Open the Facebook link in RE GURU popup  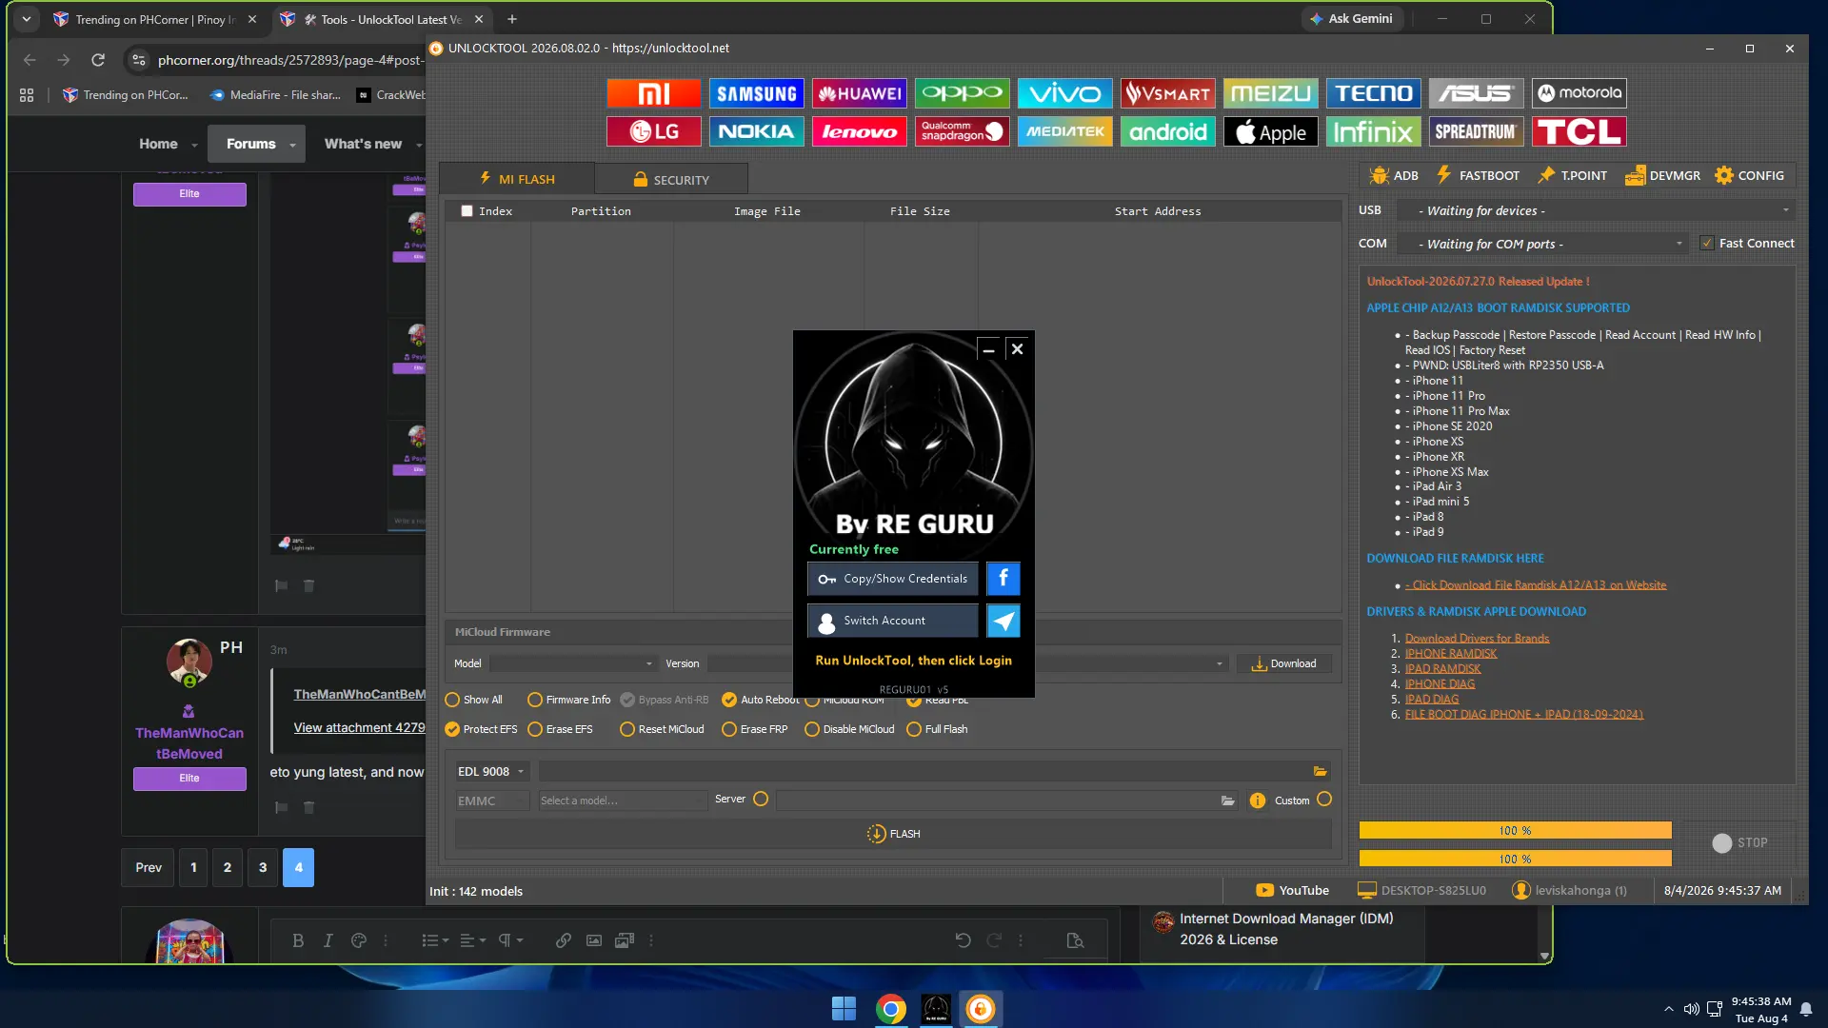tap(1003, 579)
